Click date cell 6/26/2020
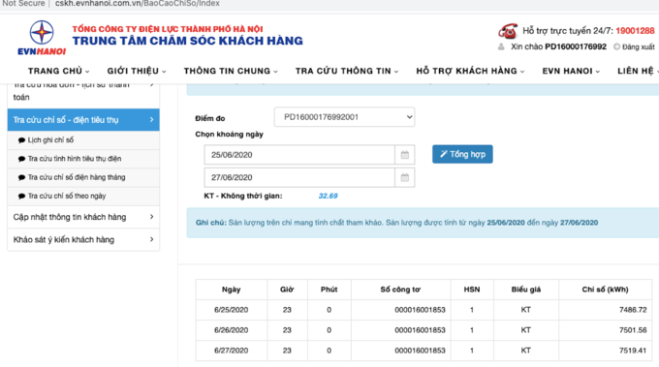Screen dimensions: 659x367 click(232, 330)
